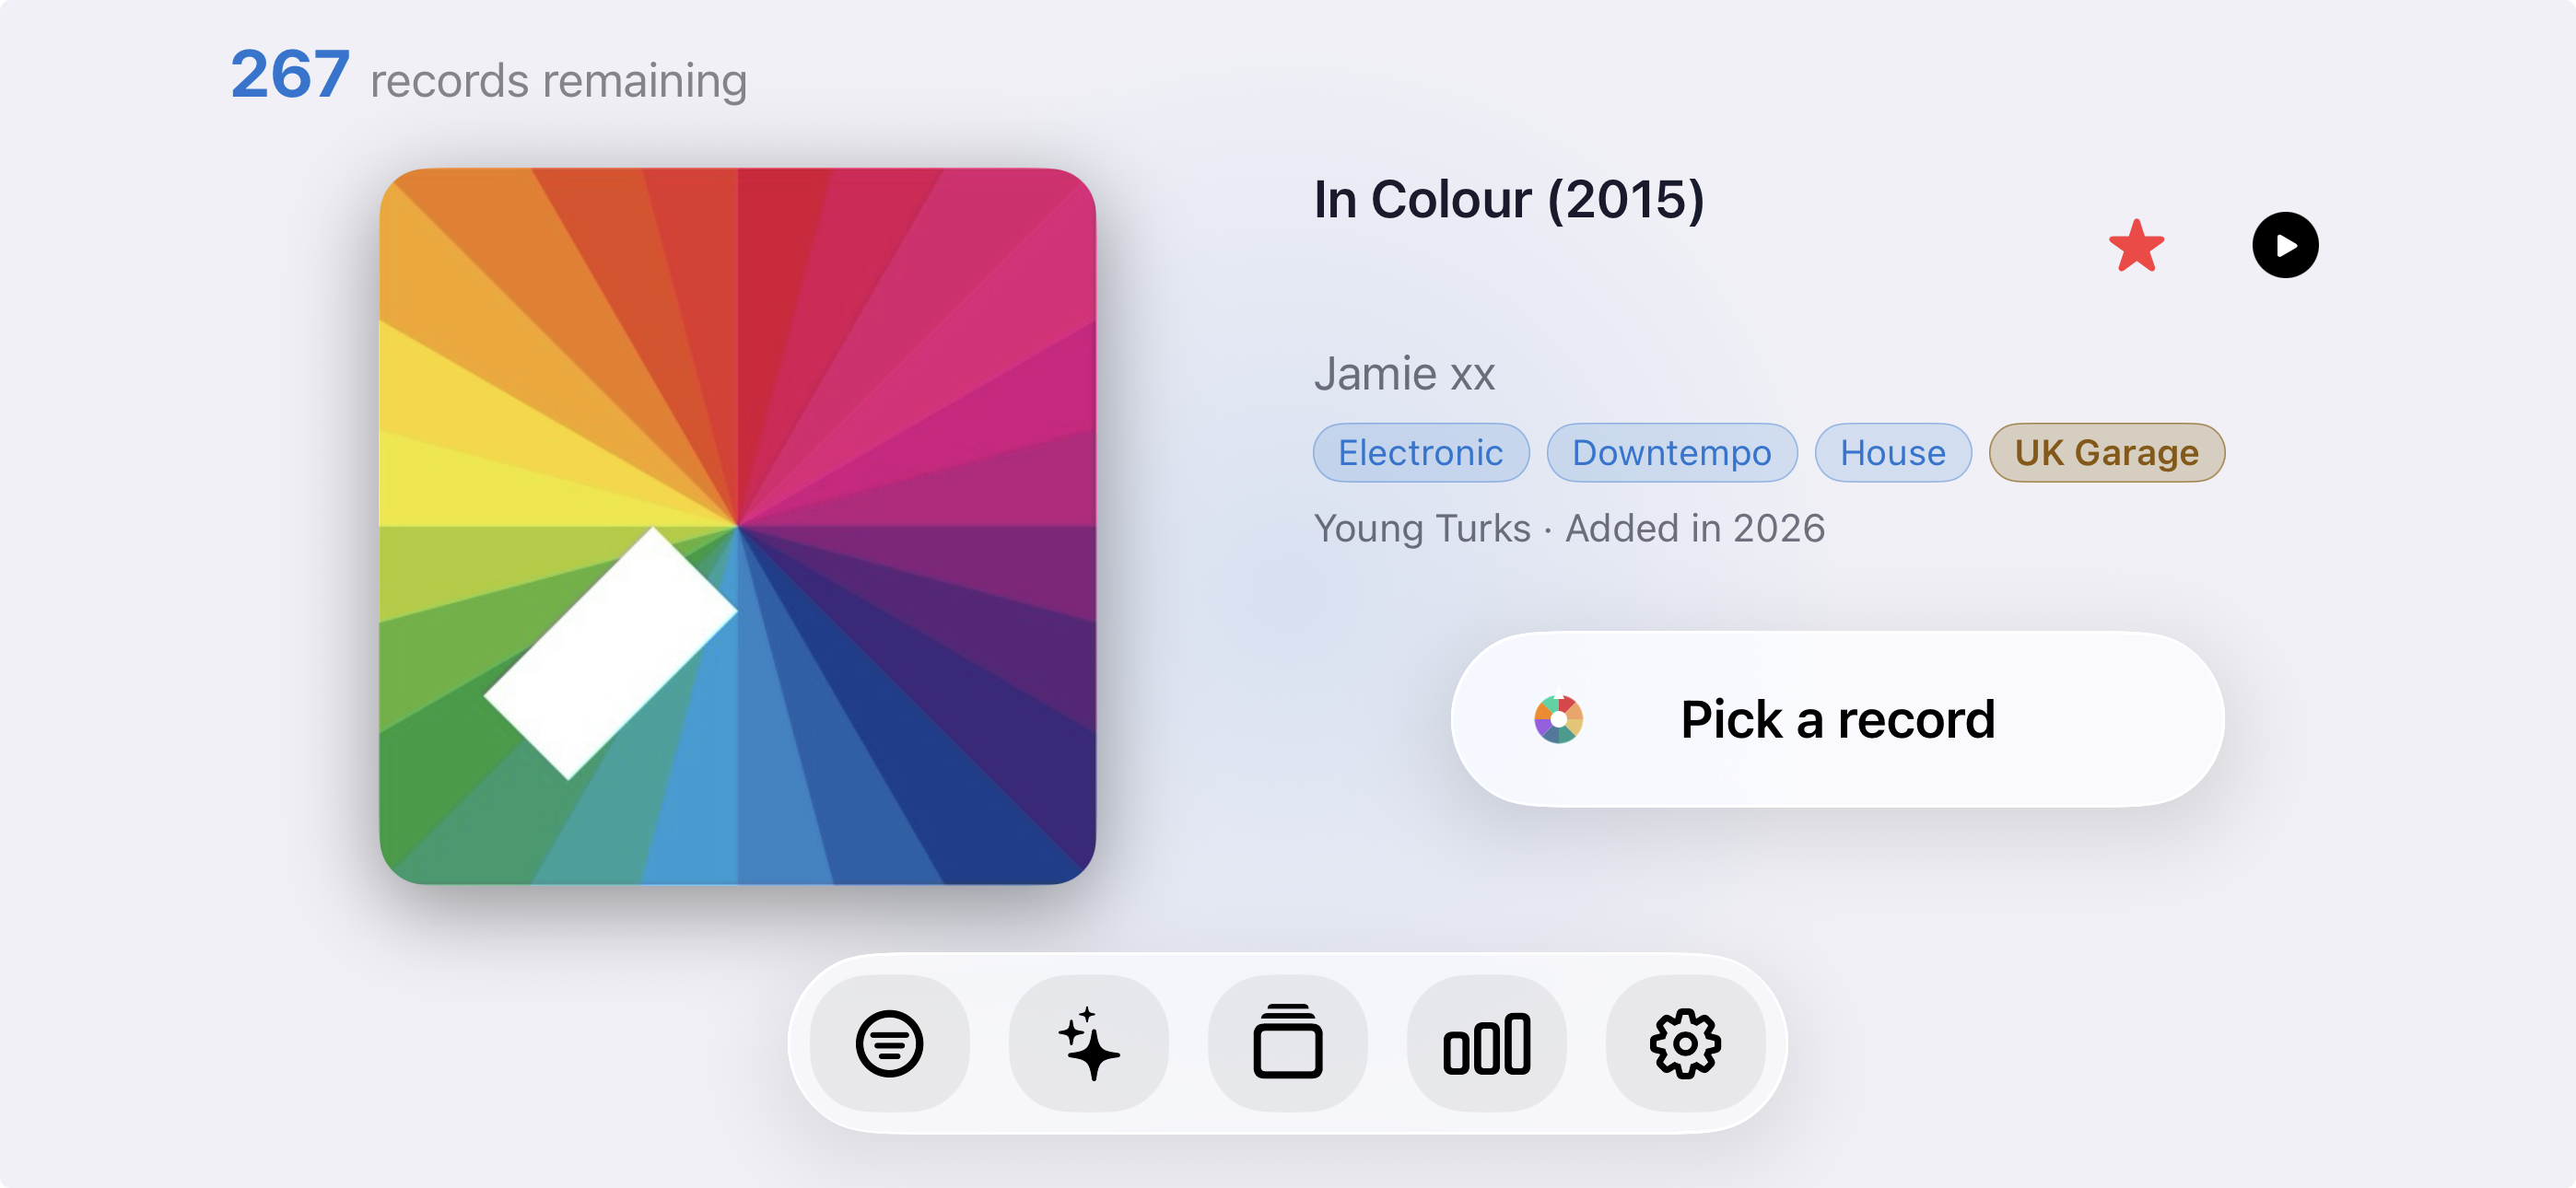Select the Downtempo genre tag

click(x=1672, y=453)
